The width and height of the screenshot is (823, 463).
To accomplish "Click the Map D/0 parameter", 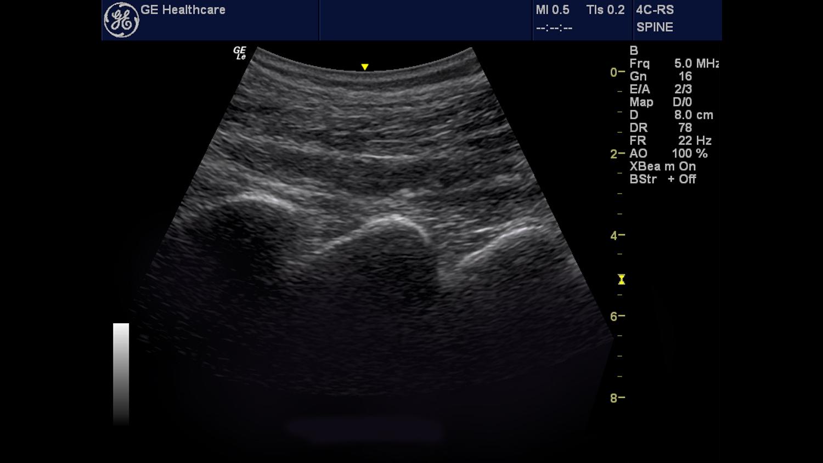I will 661,102.
